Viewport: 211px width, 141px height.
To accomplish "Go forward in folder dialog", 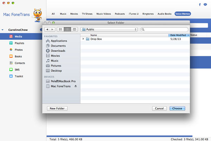I will [x=52, y=29].
